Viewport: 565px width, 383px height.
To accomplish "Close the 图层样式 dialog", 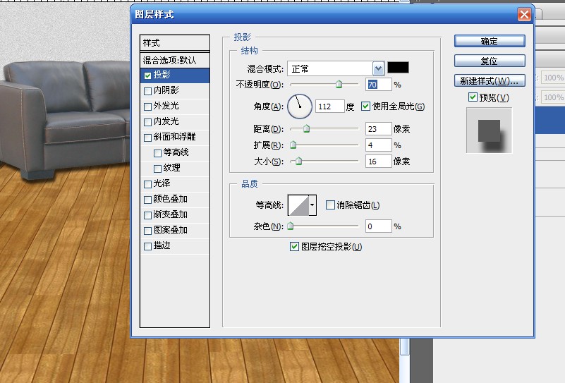I will (524, 14).
